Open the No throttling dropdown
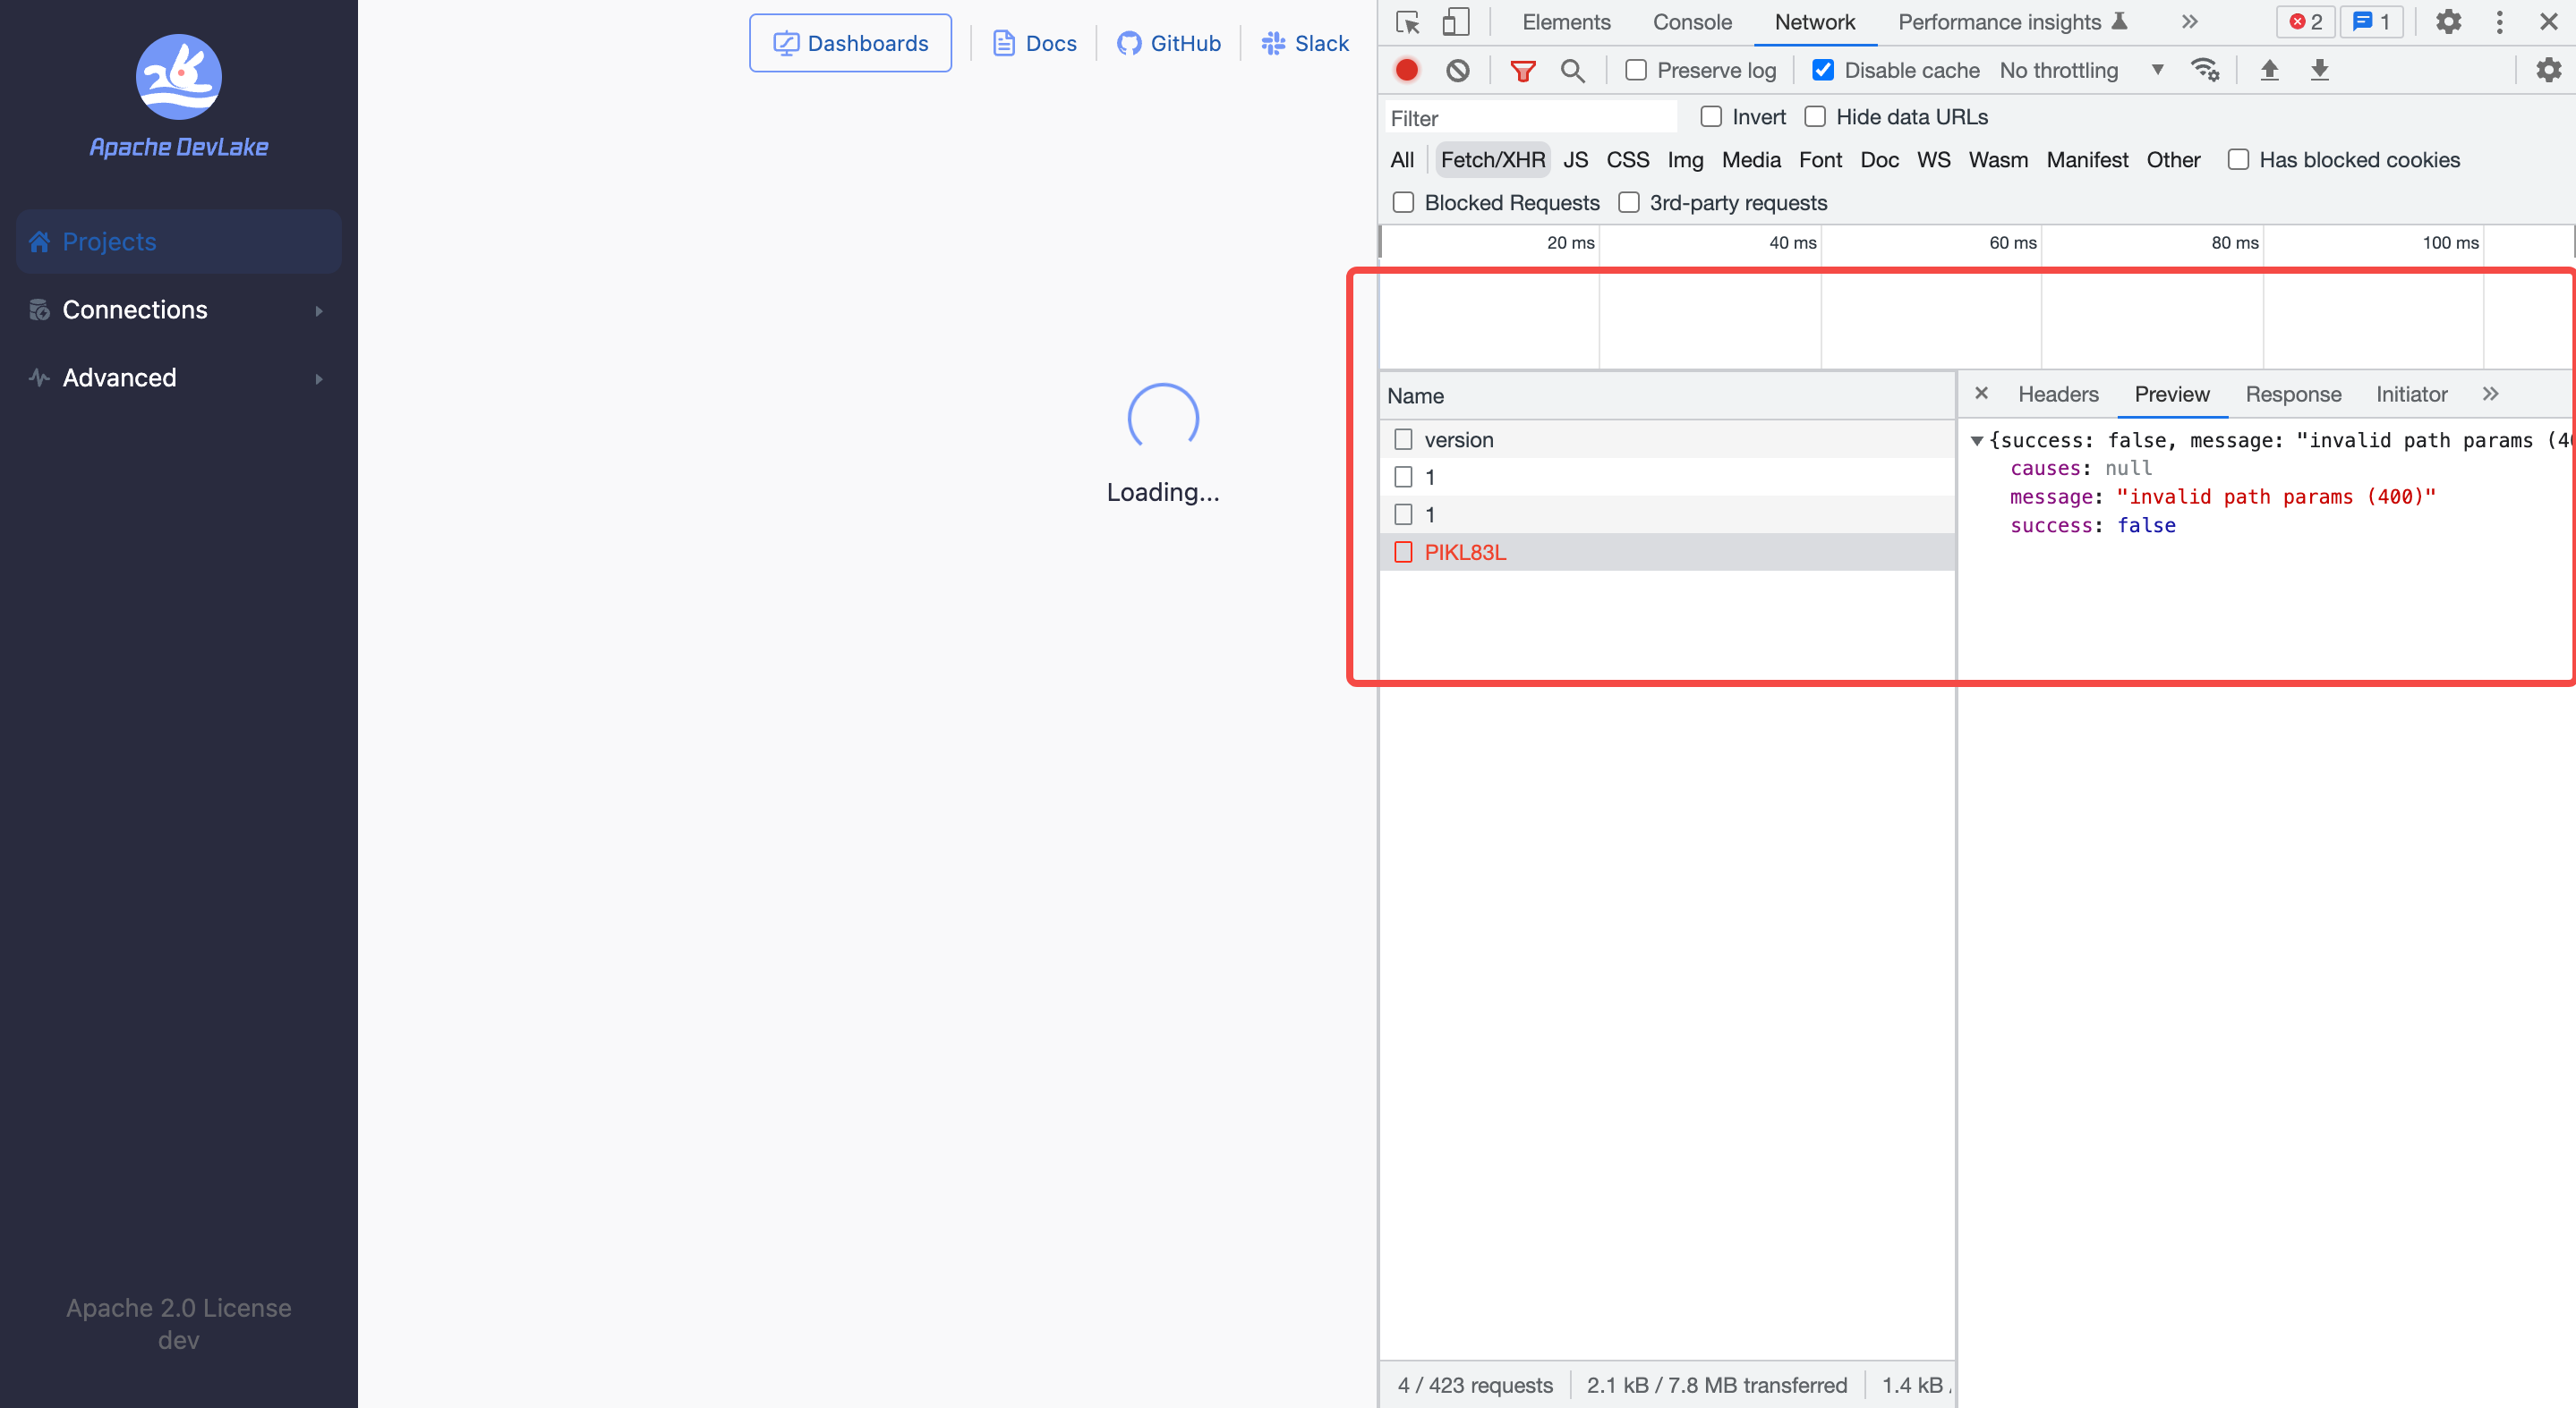This screenshot has width=2576, height=1408. click(2080, 70)
